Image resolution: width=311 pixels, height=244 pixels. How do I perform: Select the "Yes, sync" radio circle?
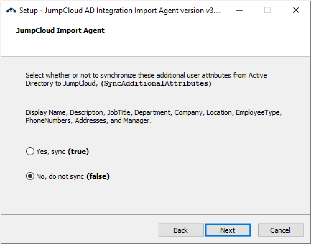(30, 151)
